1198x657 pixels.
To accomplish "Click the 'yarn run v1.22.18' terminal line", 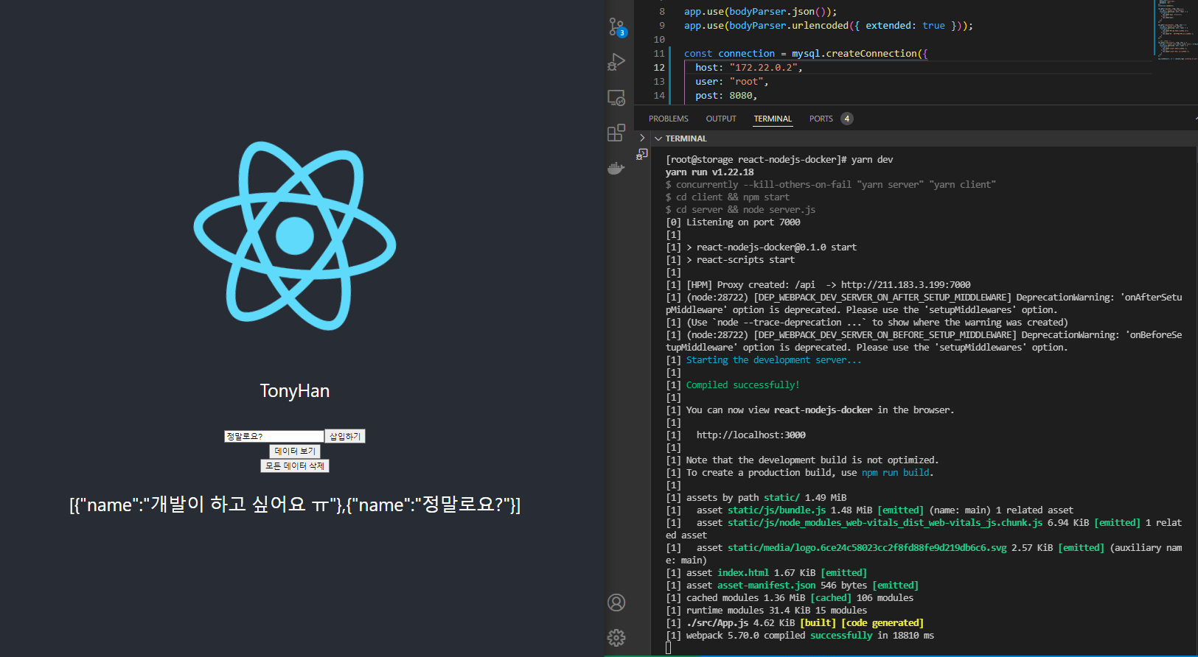I will [x=709, y=172].
